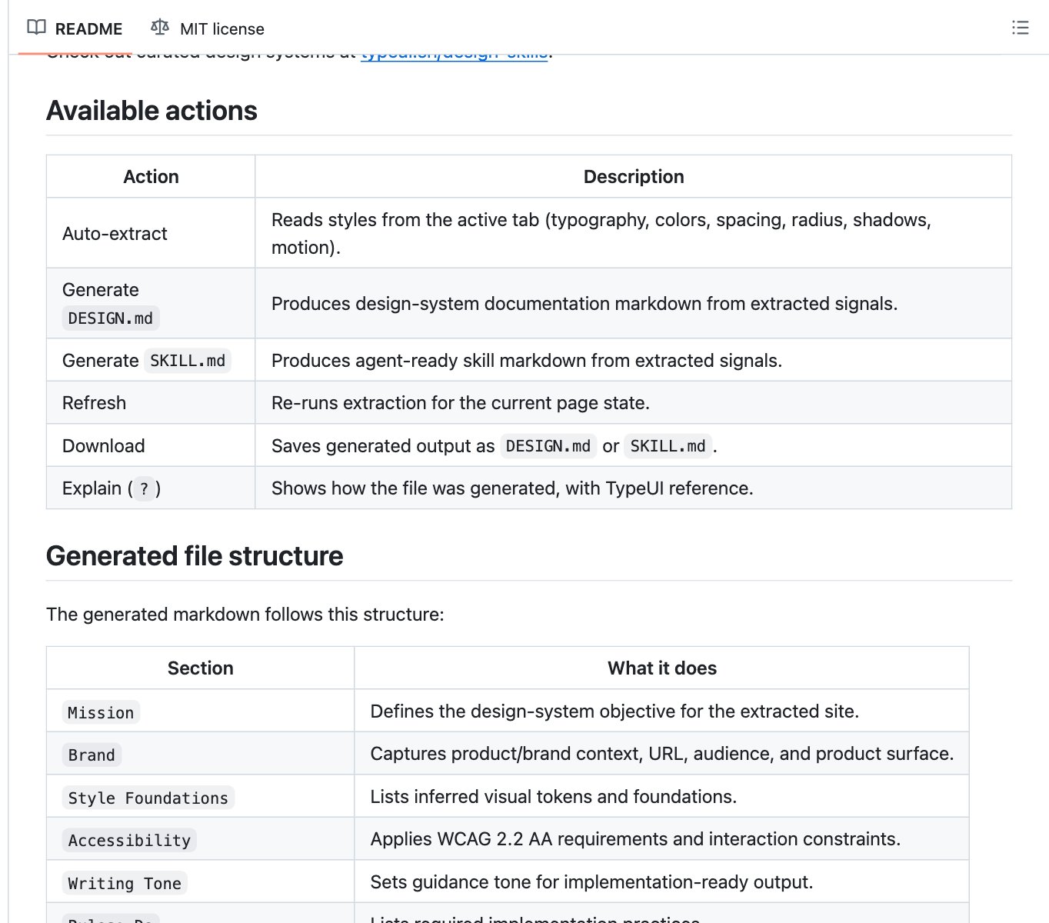1049x923 pixels.
Task: Switch to the MIT license tab
Action: pyautogui.click(x=208, y=28)
